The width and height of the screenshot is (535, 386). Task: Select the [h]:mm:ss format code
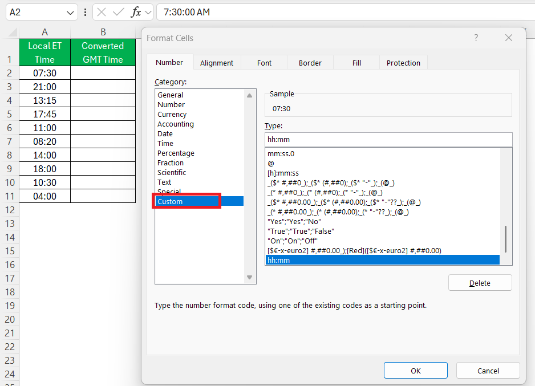[x=383, y=173]
